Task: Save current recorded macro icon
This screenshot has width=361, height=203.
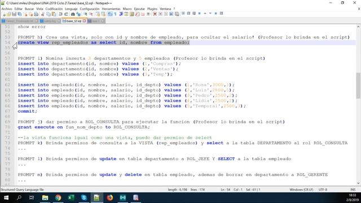Action: [x=177, y=14]
